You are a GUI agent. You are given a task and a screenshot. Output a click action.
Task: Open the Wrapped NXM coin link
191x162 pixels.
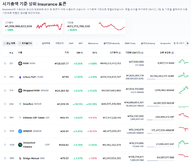(x=36, y=91)
